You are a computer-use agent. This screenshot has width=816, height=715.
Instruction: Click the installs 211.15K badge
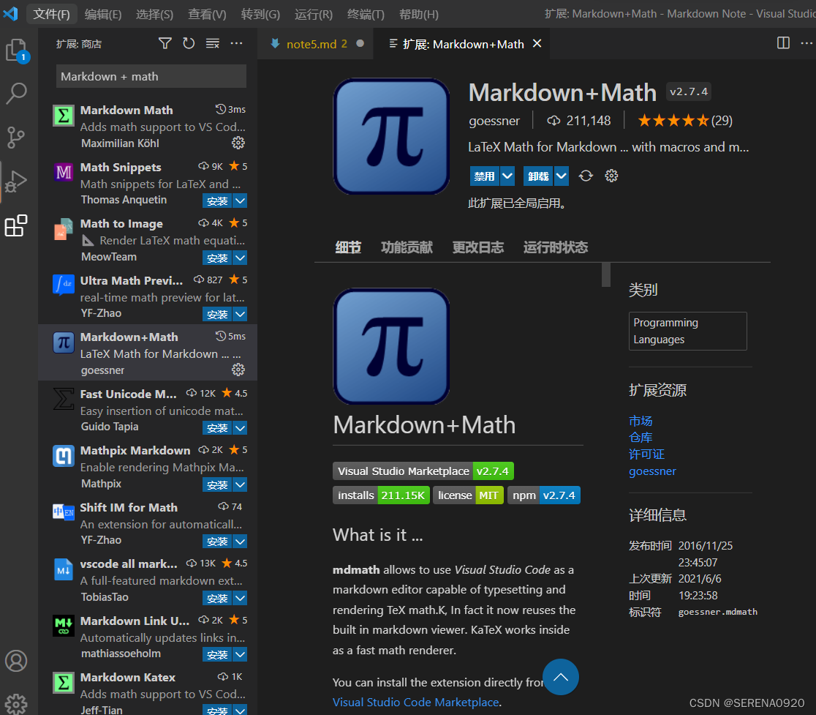[x=381, y=495]
